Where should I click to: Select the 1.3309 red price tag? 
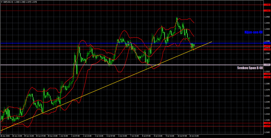coord(267,74)
